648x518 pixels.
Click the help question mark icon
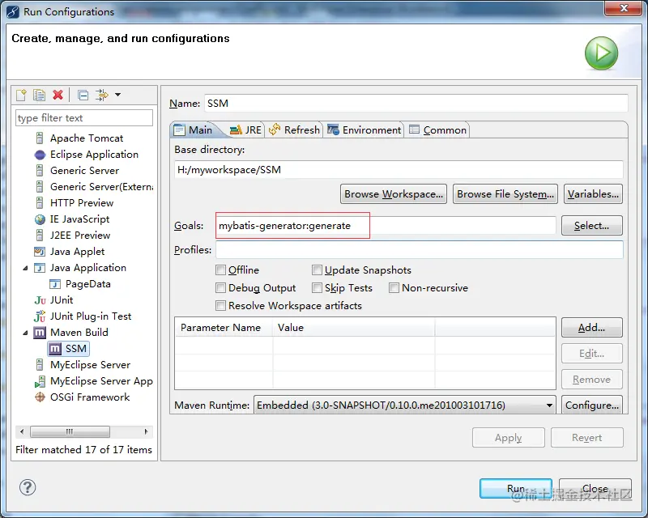pyautogui.click(x=28, y=487)
